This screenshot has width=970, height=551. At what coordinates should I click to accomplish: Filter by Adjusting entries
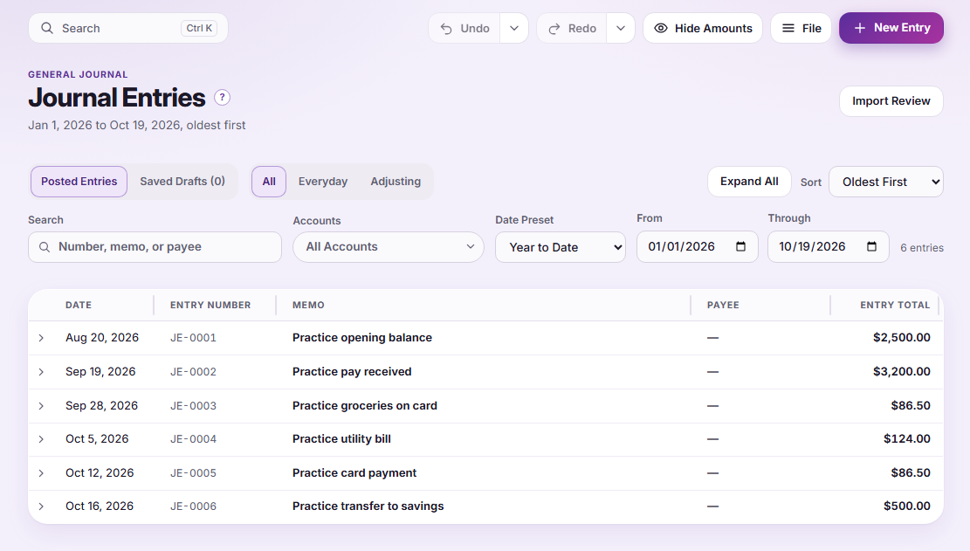tap(396, 182)
